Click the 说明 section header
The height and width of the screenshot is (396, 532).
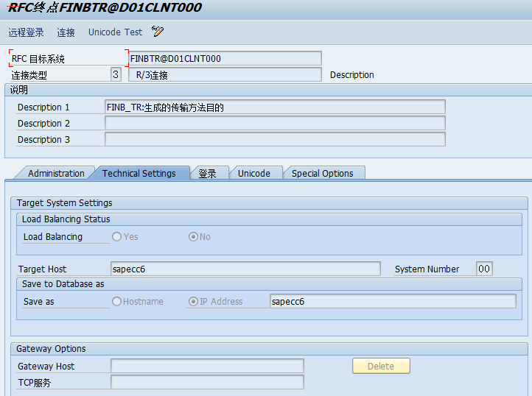click(268, 91)
